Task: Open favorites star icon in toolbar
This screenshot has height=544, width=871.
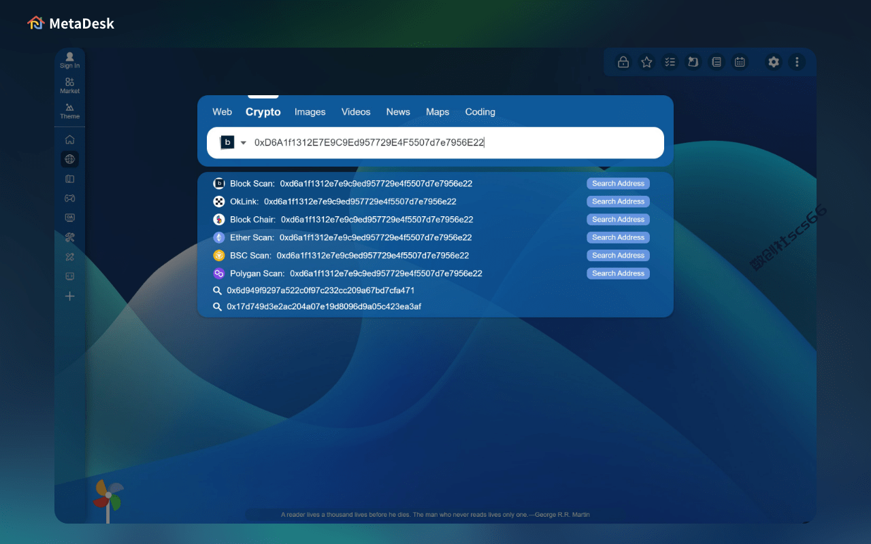Action: (646, 62)
